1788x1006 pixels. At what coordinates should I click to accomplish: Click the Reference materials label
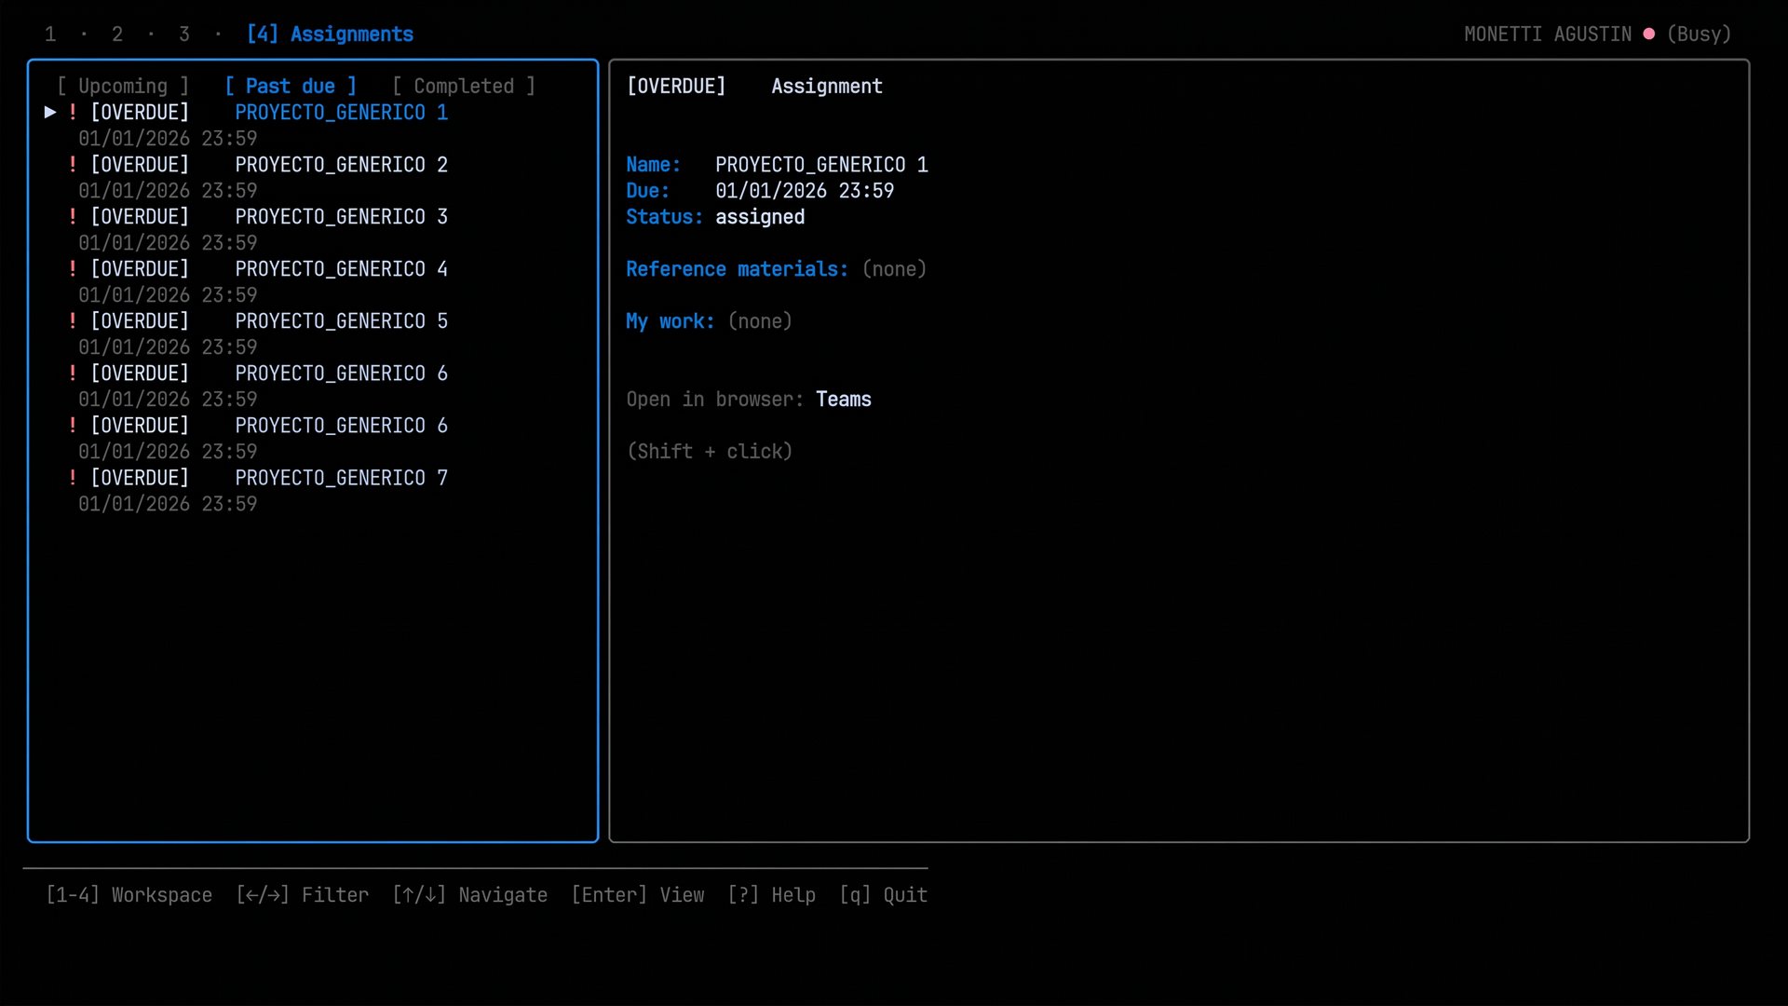pyautogui.click(x=738, y=268)
